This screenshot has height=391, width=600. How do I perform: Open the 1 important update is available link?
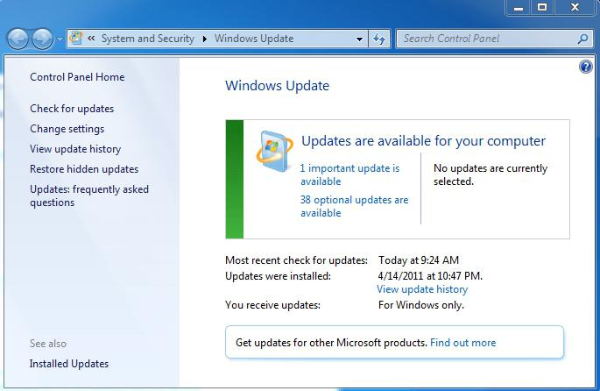coord(349,174)
